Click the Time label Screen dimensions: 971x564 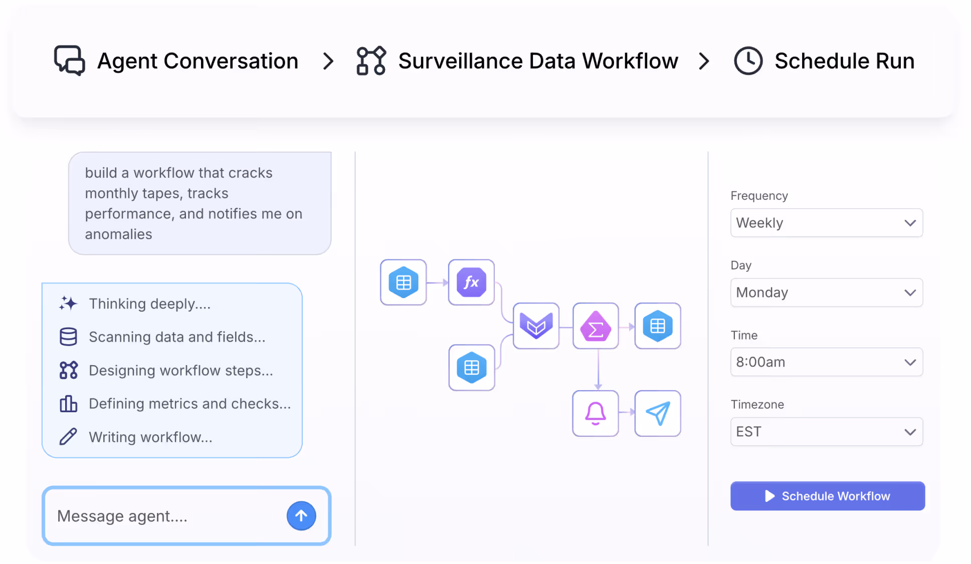[744, 335]
